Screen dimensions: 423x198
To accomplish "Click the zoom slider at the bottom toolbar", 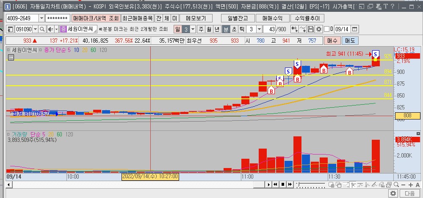I will click(x=311, y=184).
